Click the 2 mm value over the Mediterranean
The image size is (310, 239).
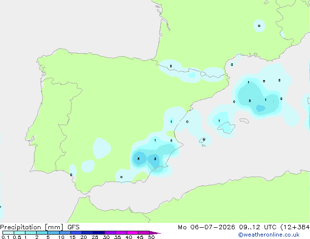pyautogui.click(x=250, y=101)
